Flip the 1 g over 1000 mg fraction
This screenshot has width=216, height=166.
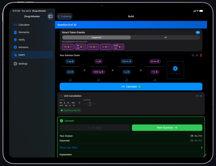point(99,80)
